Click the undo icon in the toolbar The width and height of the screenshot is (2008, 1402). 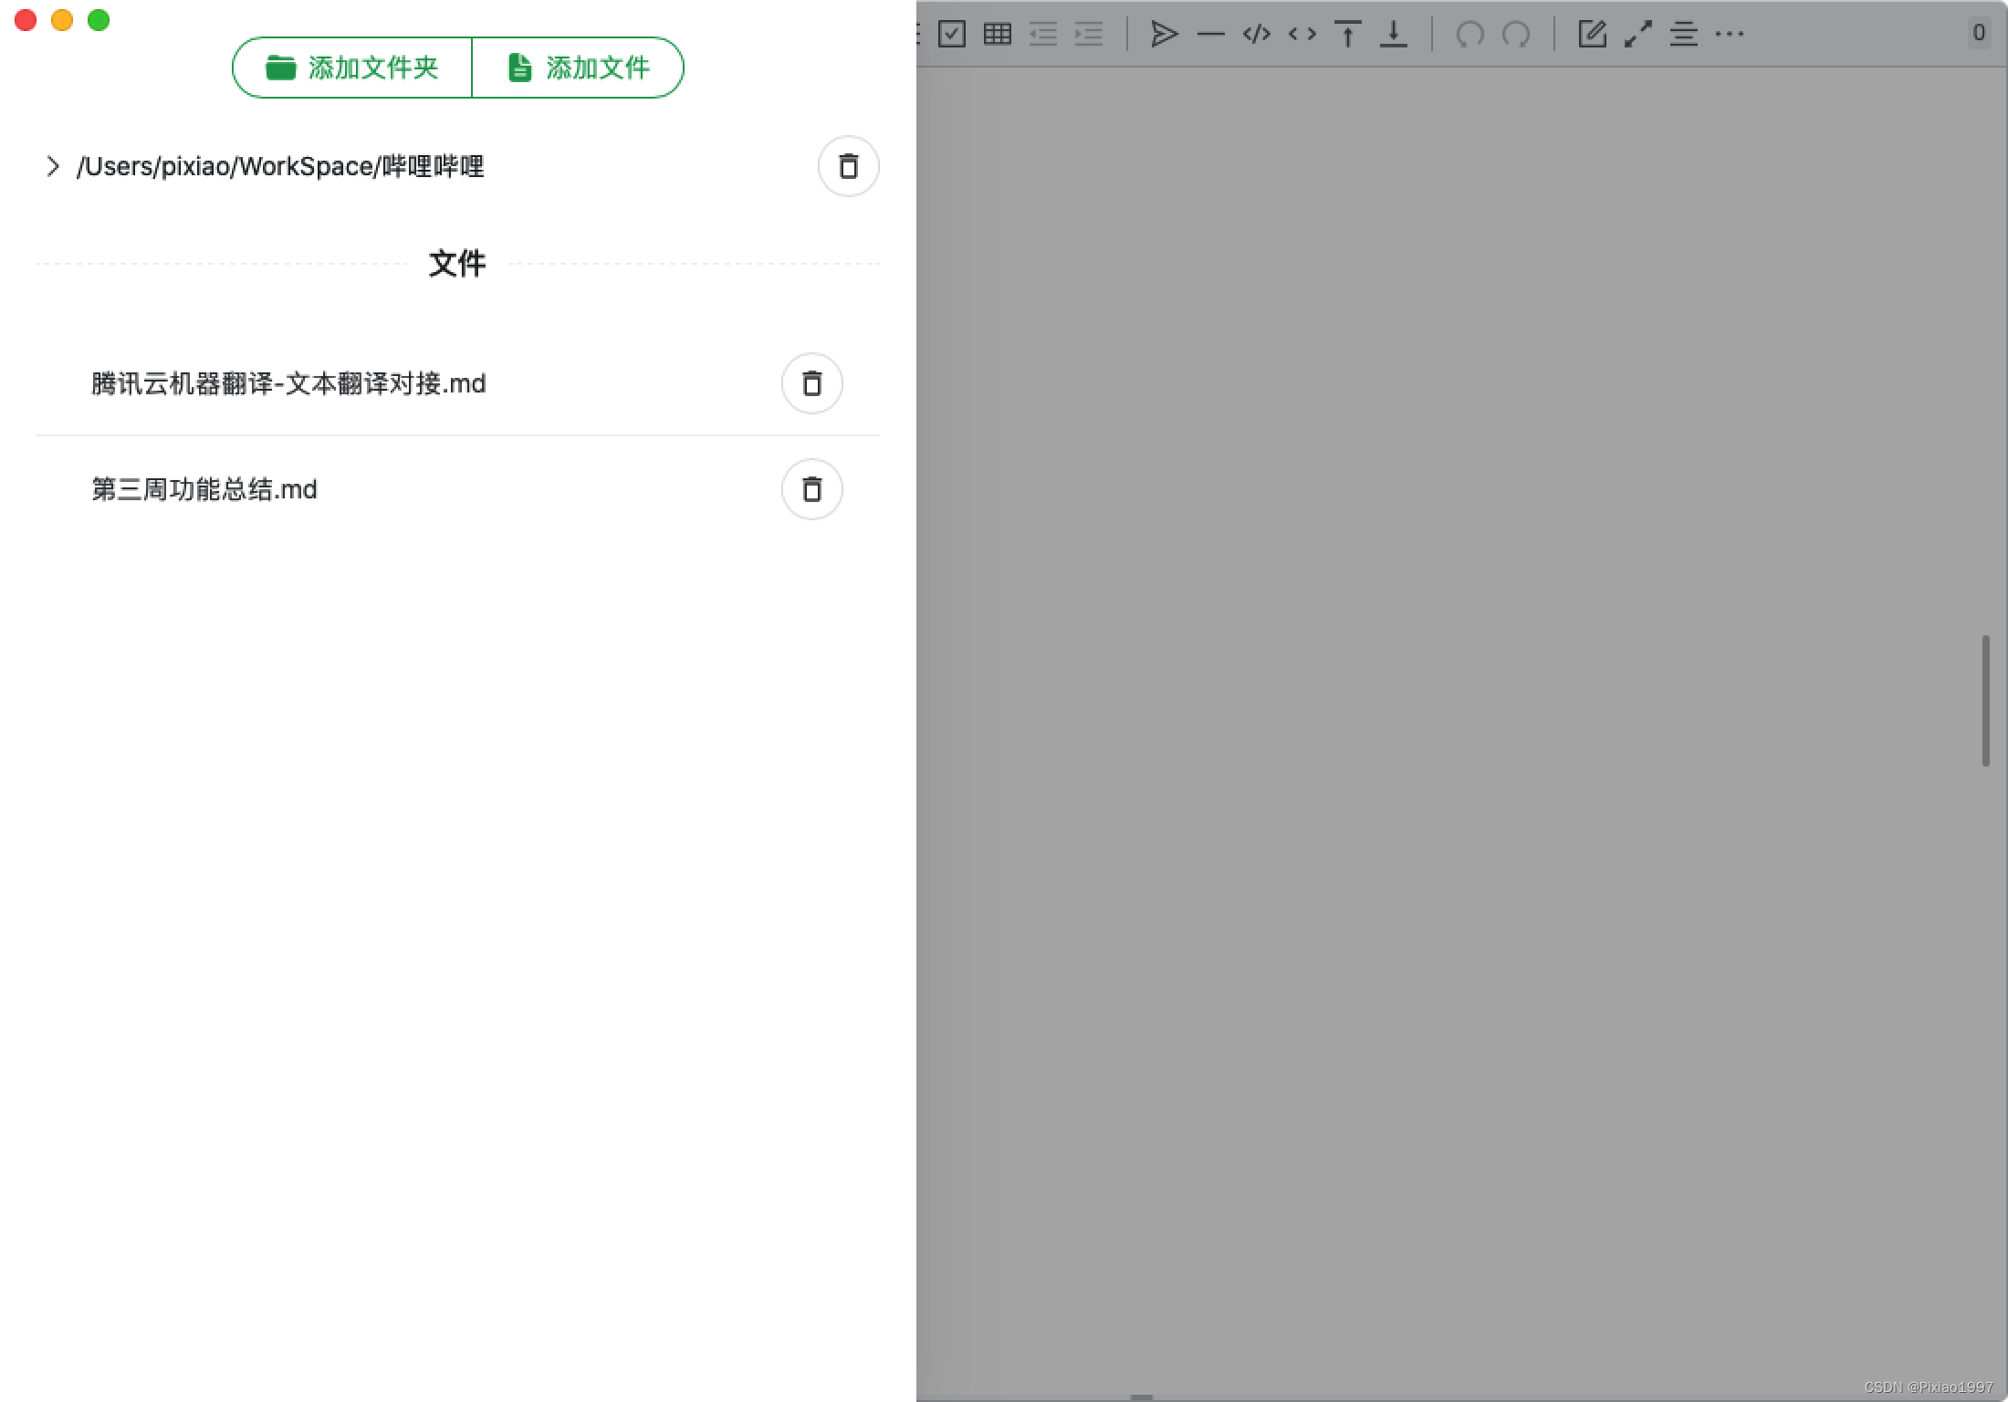[x=1469, y=35]
